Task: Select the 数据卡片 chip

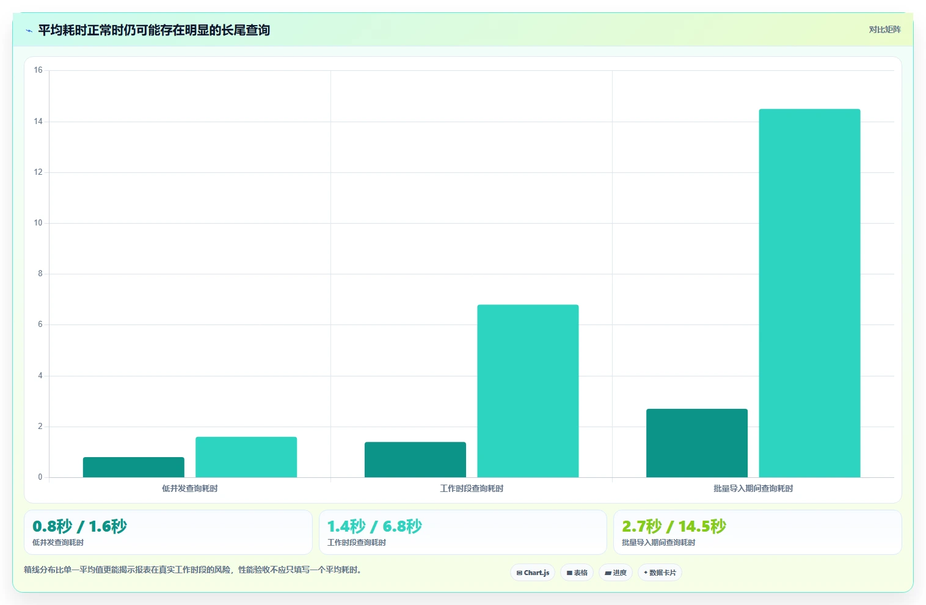Action: click(x=660, y=573)
